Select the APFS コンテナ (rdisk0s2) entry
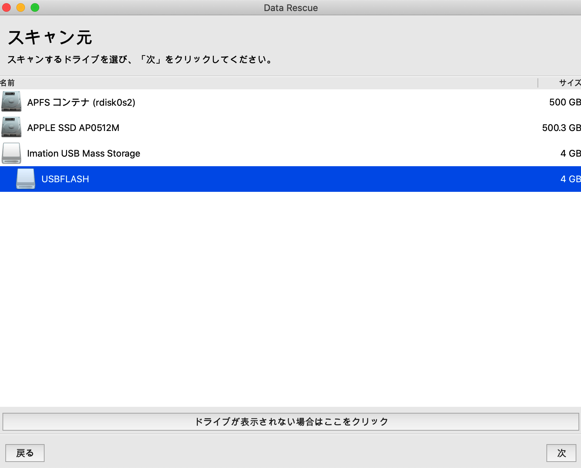581x468 pixels. pyautogui.click(x=81, y=102)
